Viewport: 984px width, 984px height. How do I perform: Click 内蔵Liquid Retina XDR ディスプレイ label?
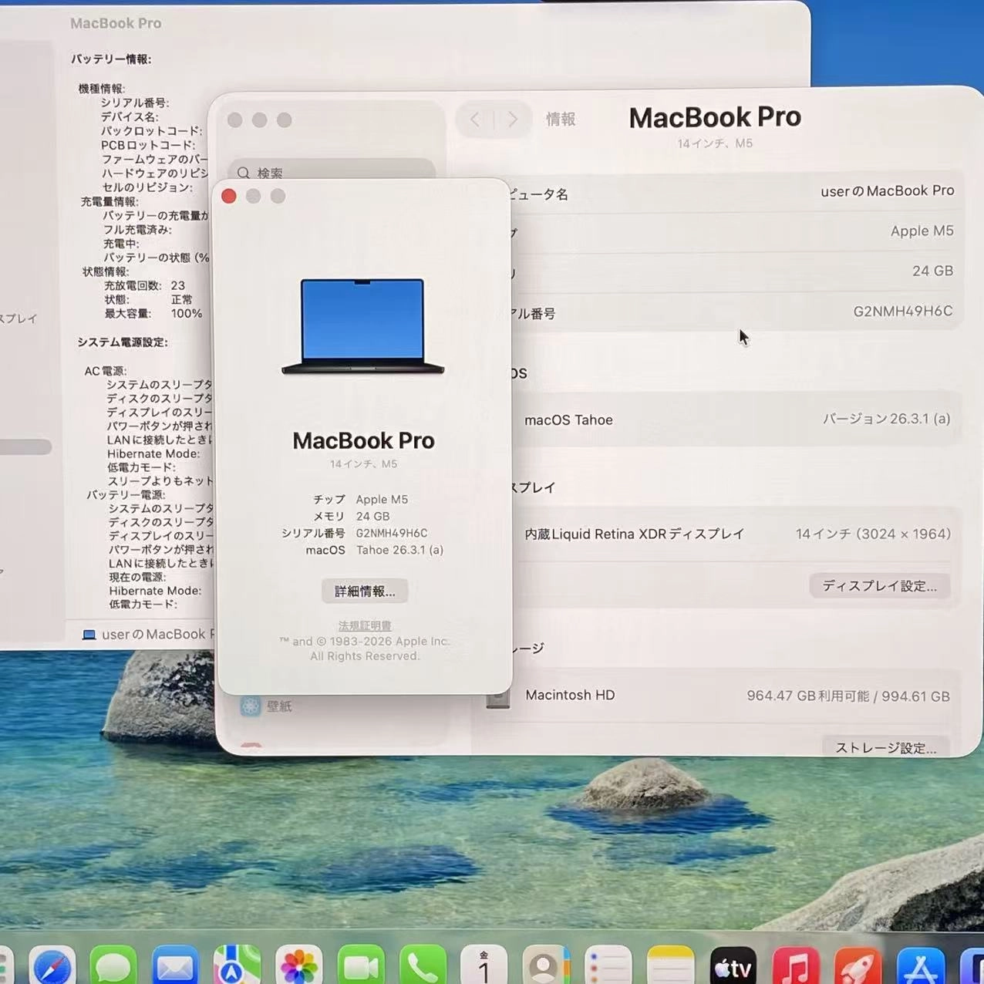pyautogui.click(x=635, y=534)
